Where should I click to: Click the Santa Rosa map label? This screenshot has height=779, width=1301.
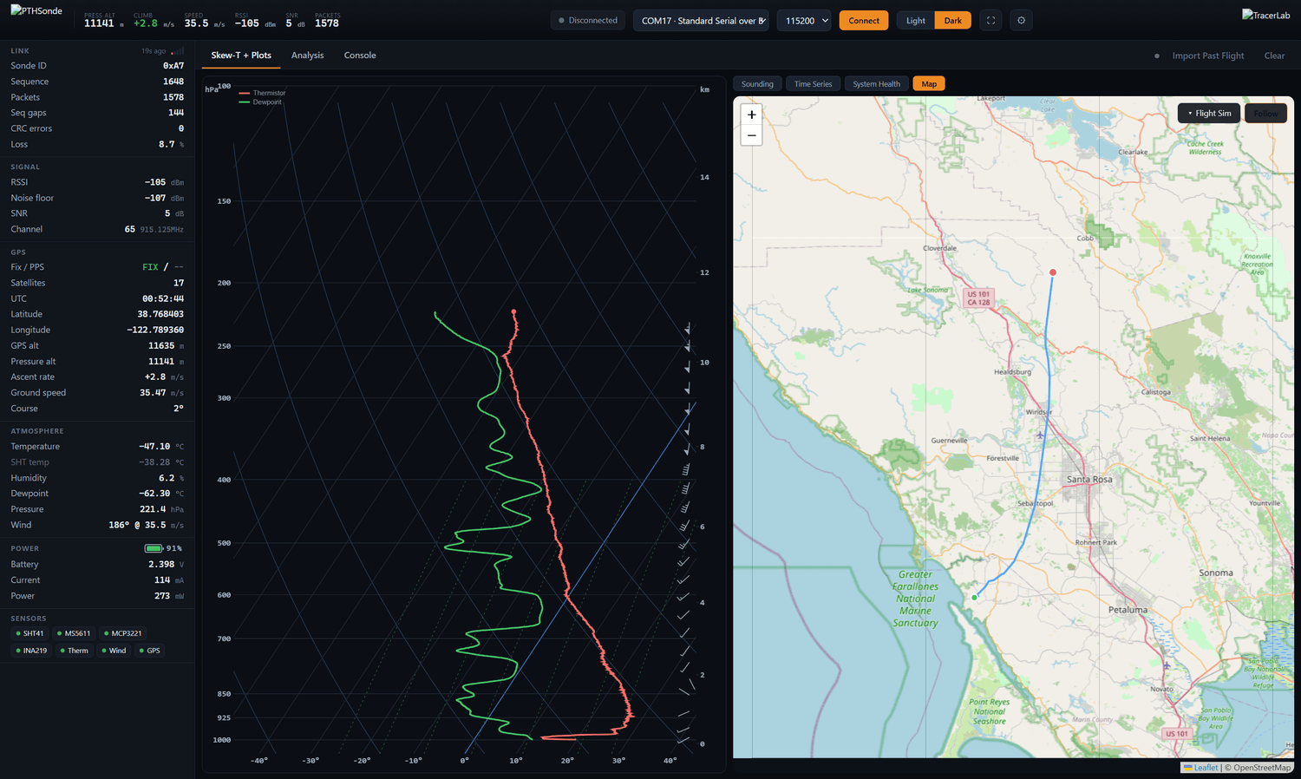tap(1089, 479)
